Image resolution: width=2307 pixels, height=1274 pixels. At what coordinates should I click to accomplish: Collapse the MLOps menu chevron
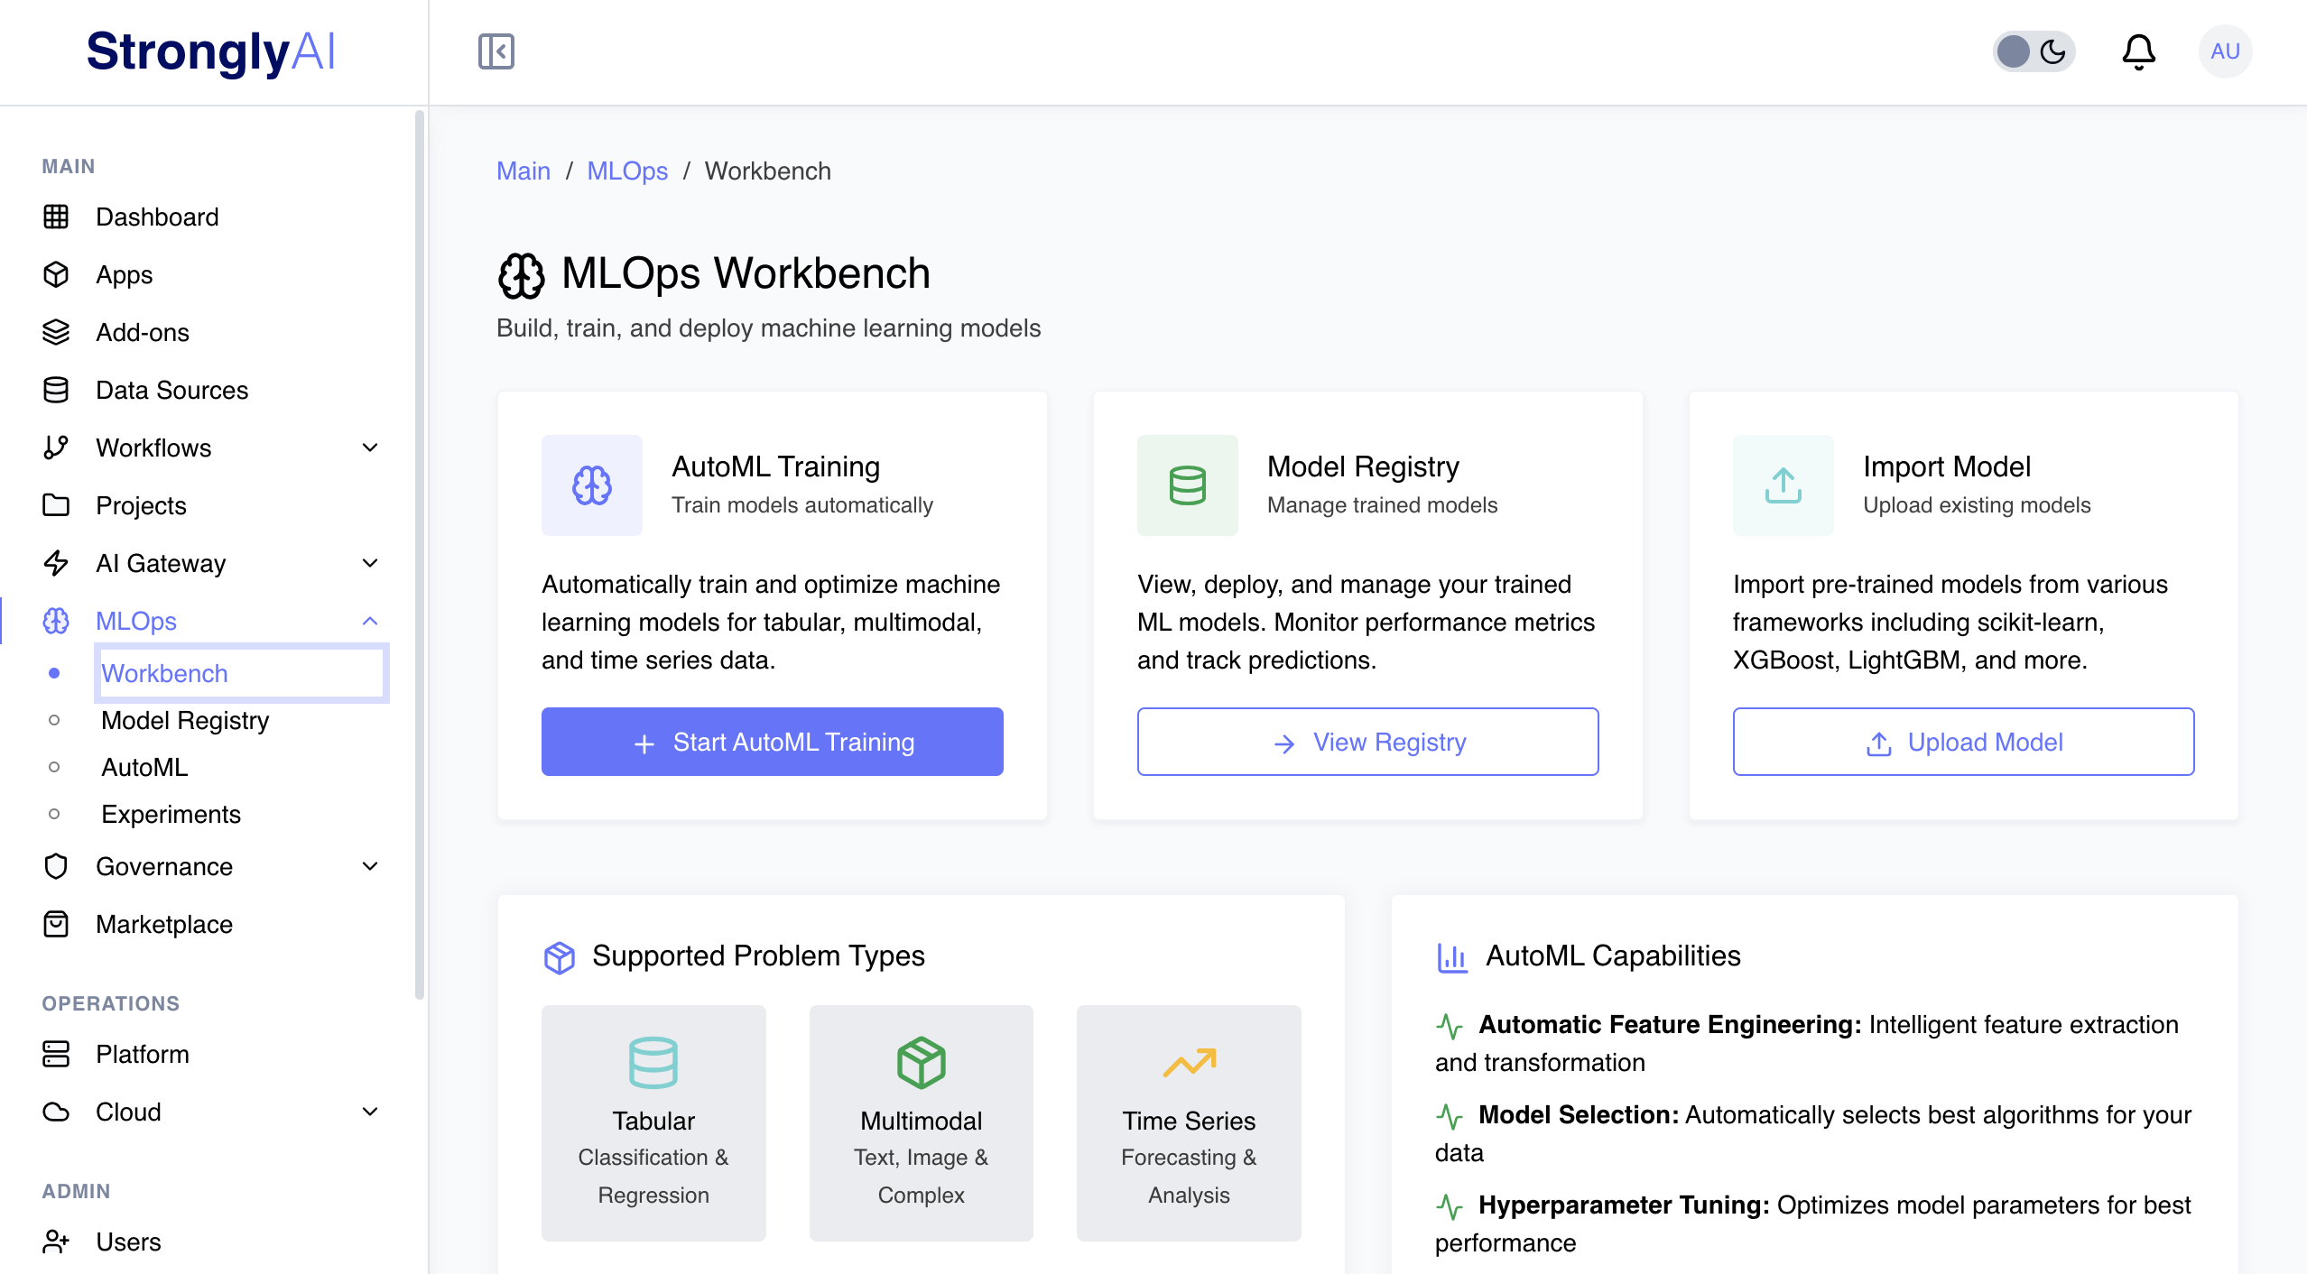[x=369, y=621]
